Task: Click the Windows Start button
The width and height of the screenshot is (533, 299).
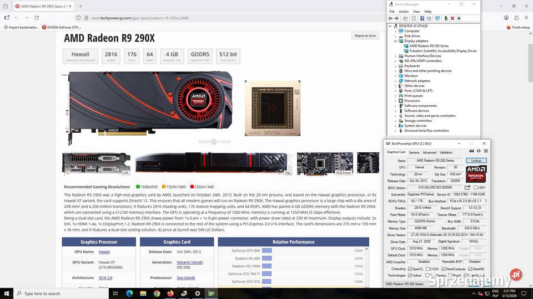Action: pyautogui.click(x=7, y=293)
